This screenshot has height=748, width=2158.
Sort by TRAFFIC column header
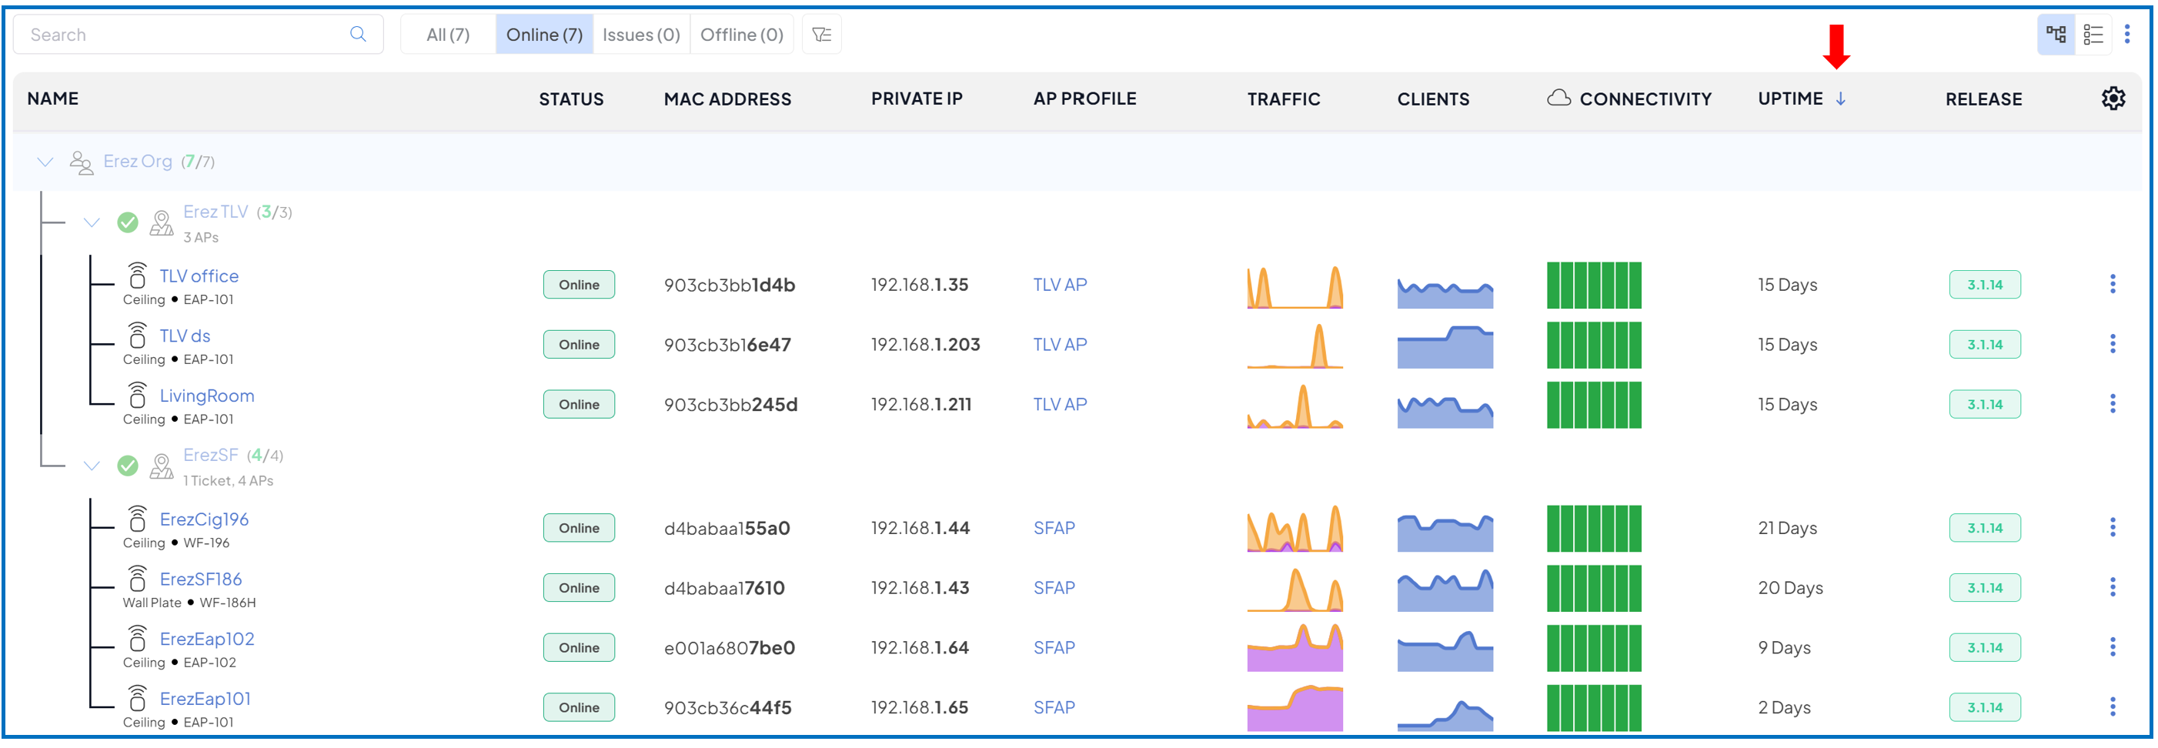coord(1284,99)
